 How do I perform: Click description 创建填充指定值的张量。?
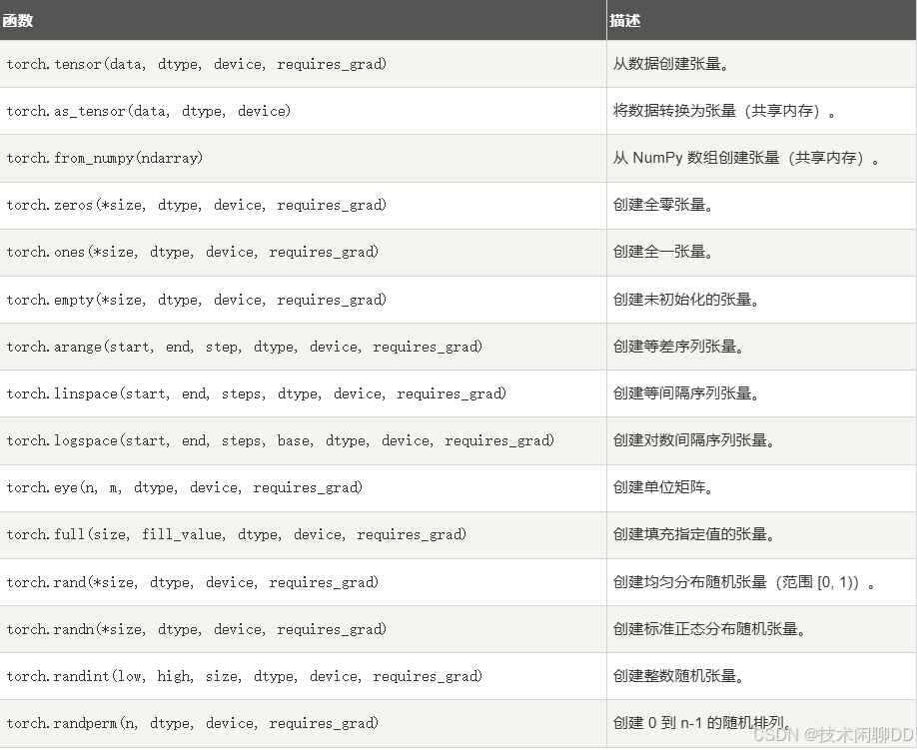[694, 533]
